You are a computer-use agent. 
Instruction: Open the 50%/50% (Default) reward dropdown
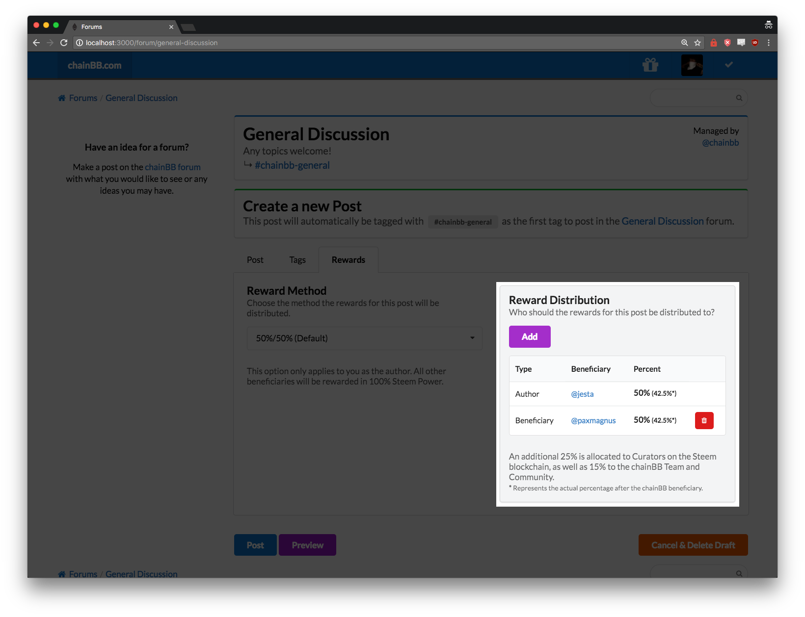point(364,338)
